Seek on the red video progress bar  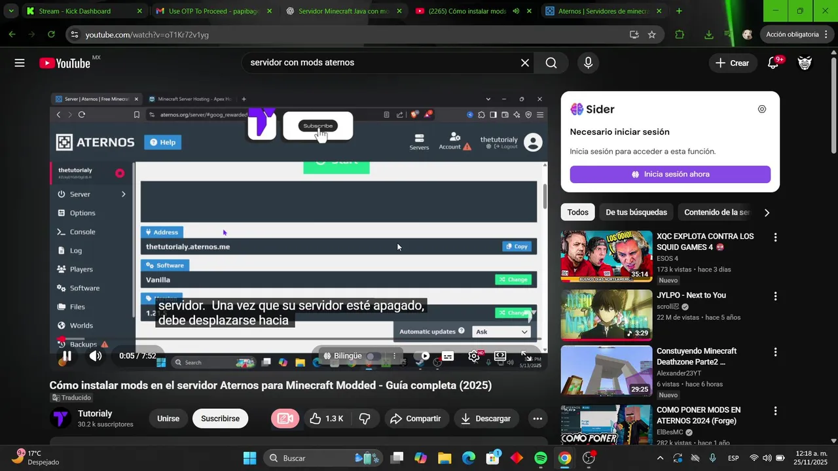point(299,339)
